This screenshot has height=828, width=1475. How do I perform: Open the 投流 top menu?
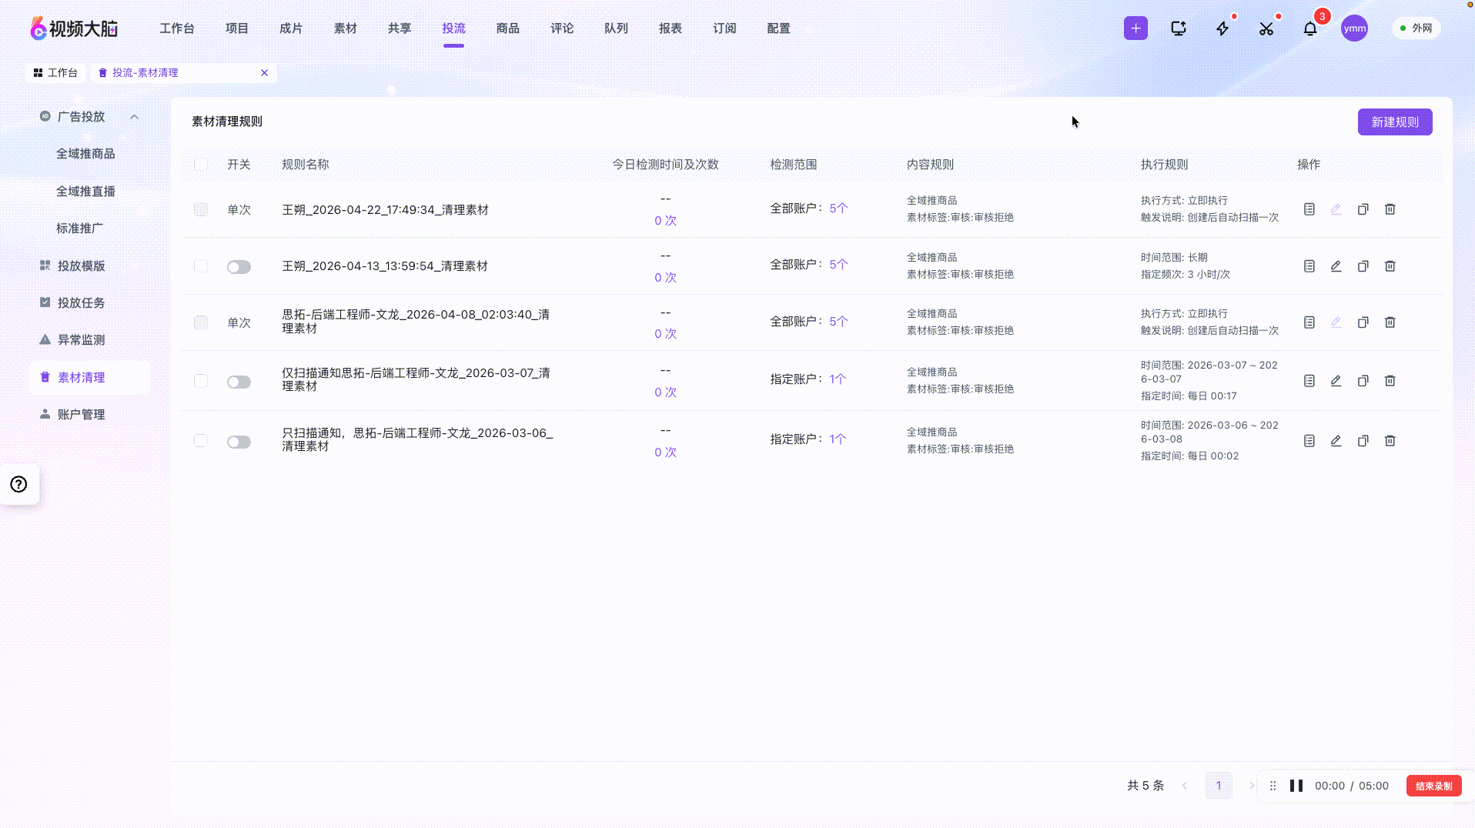[453, 28]
